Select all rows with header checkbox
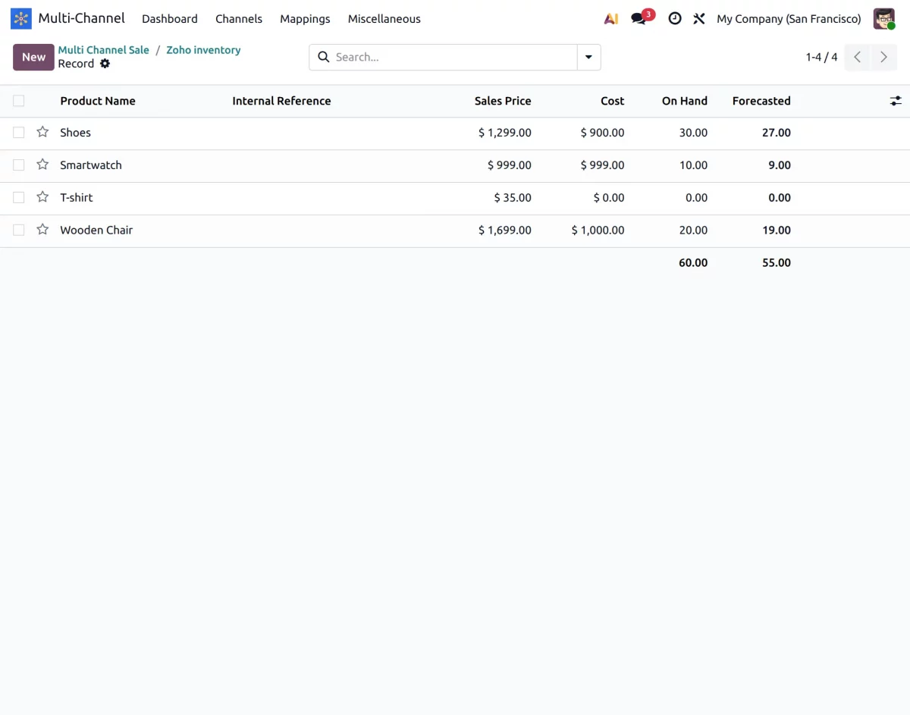This screenshot has width=910, height=715. click(19, 101)
